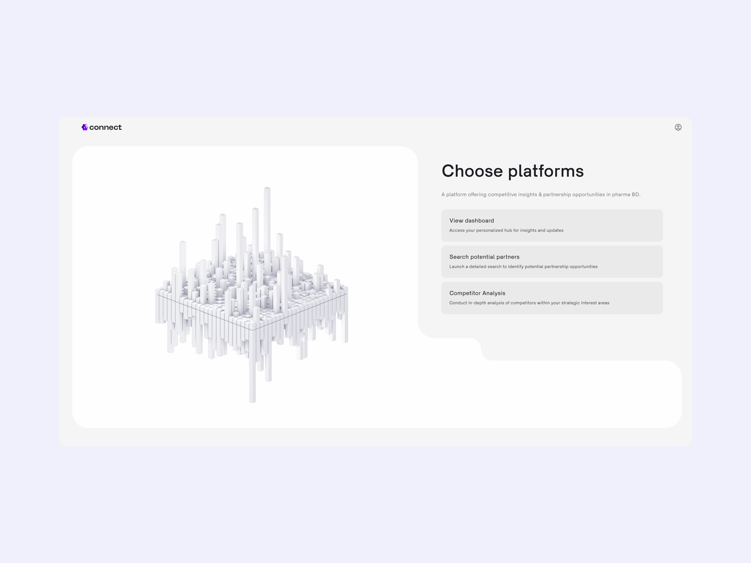
Task: Click the 3D bar chart illustration center
Action: coord(252,292)
